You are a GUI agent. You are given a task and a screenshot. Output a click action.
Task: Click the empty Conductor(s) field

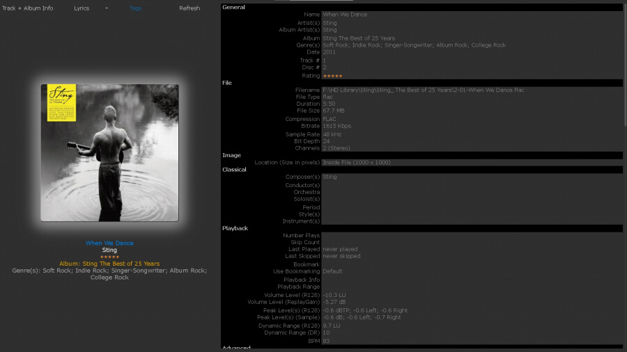472,185
